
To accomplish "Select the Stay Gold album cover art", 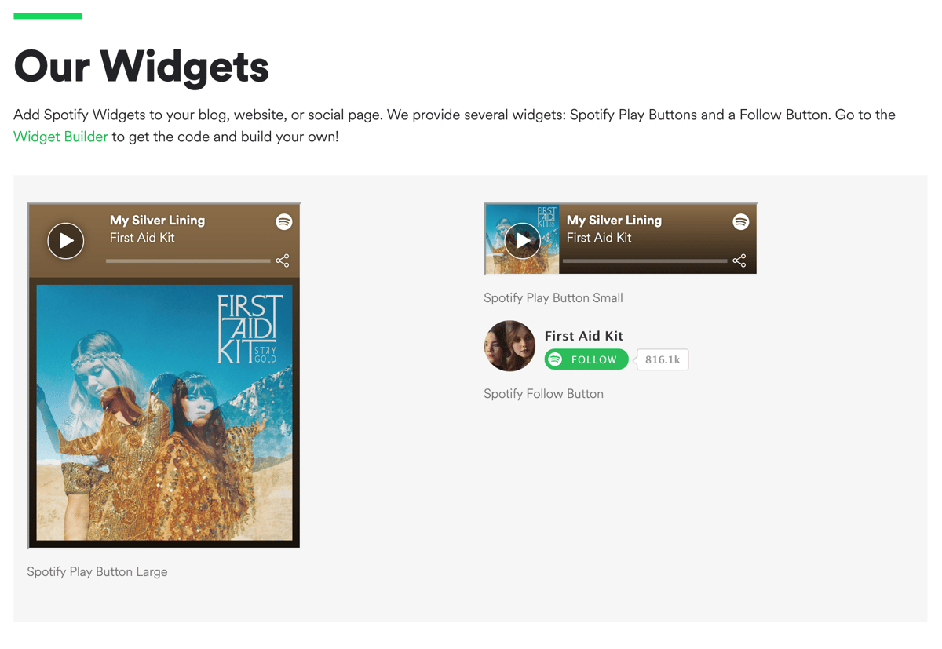I will [164, 412].
